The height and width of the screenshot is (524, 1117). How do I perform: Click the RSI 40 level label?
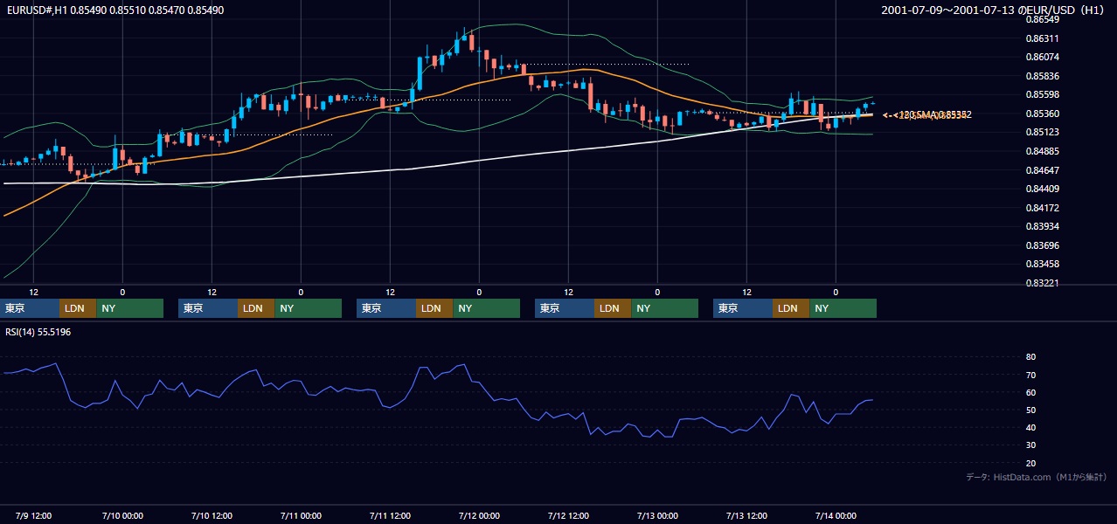click(1030, 427)
